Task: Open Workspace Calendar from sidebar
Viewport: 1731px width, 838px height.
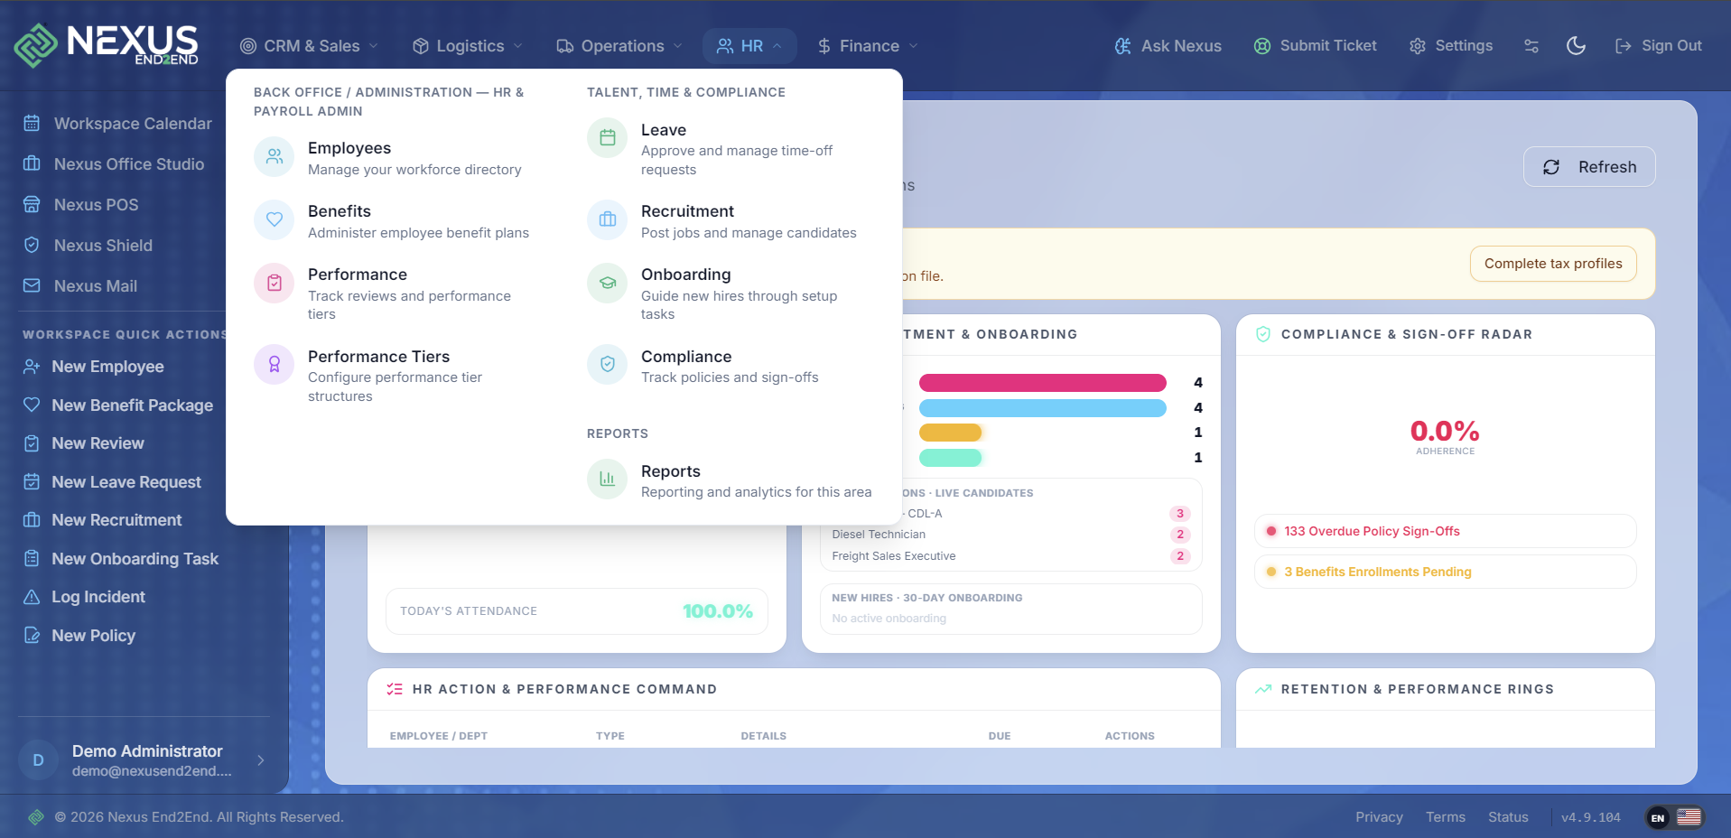Action: coord(117,124)
